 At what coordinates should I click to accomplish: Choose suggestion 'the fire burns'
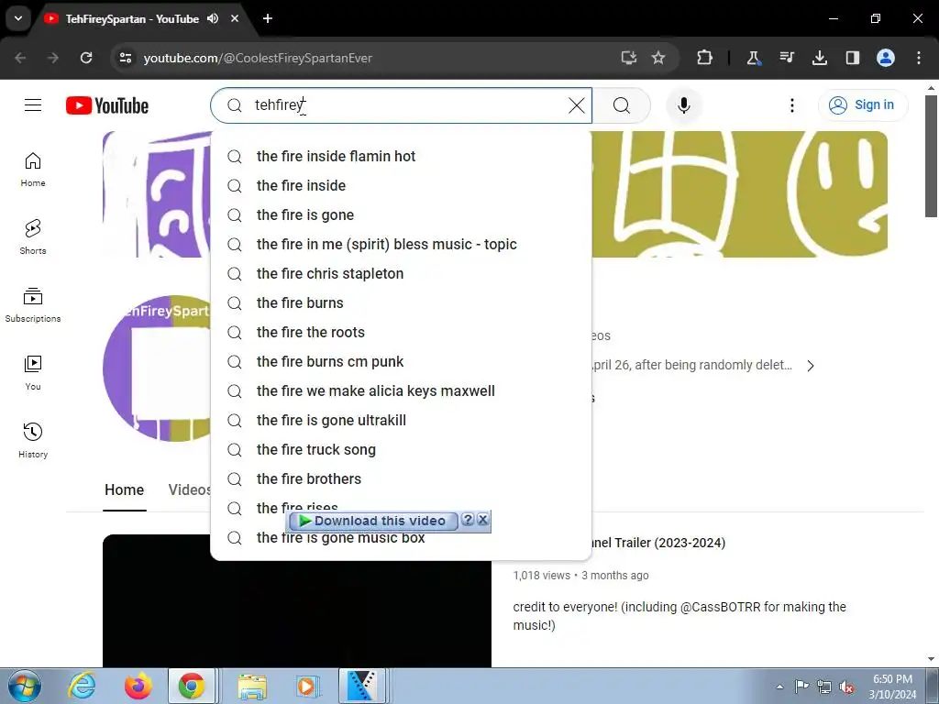401,302
